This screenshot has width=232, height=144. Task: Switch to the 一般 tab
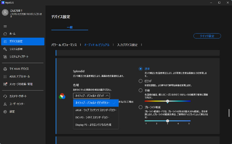[x=70, y=27]
